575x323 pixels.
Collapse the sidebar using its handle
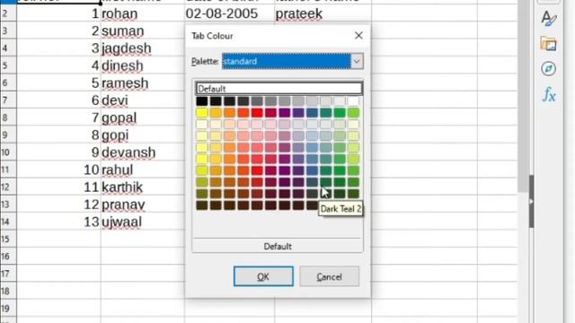[x=531, y=201]
